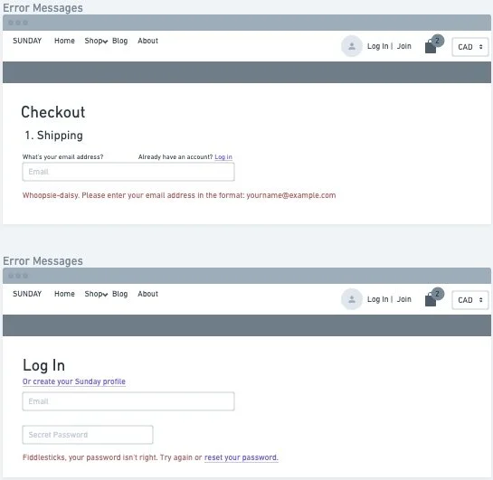Screen dimensions: 493x480
Task: Expand Shop menu on Log In page
Action: click(x=96, y=294)
